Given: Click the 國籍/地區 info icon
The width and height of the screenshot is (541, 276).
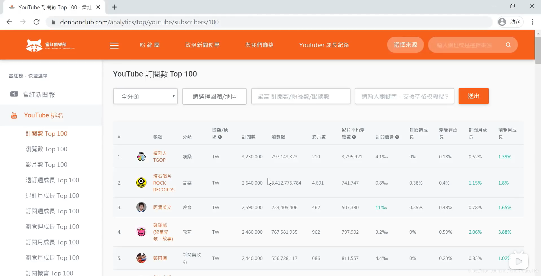Looking at the screenshot, I should tap(220, 137).
